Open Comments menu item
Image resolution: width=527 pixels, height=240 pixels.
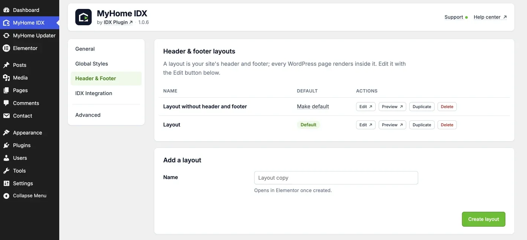click(29, 103)
